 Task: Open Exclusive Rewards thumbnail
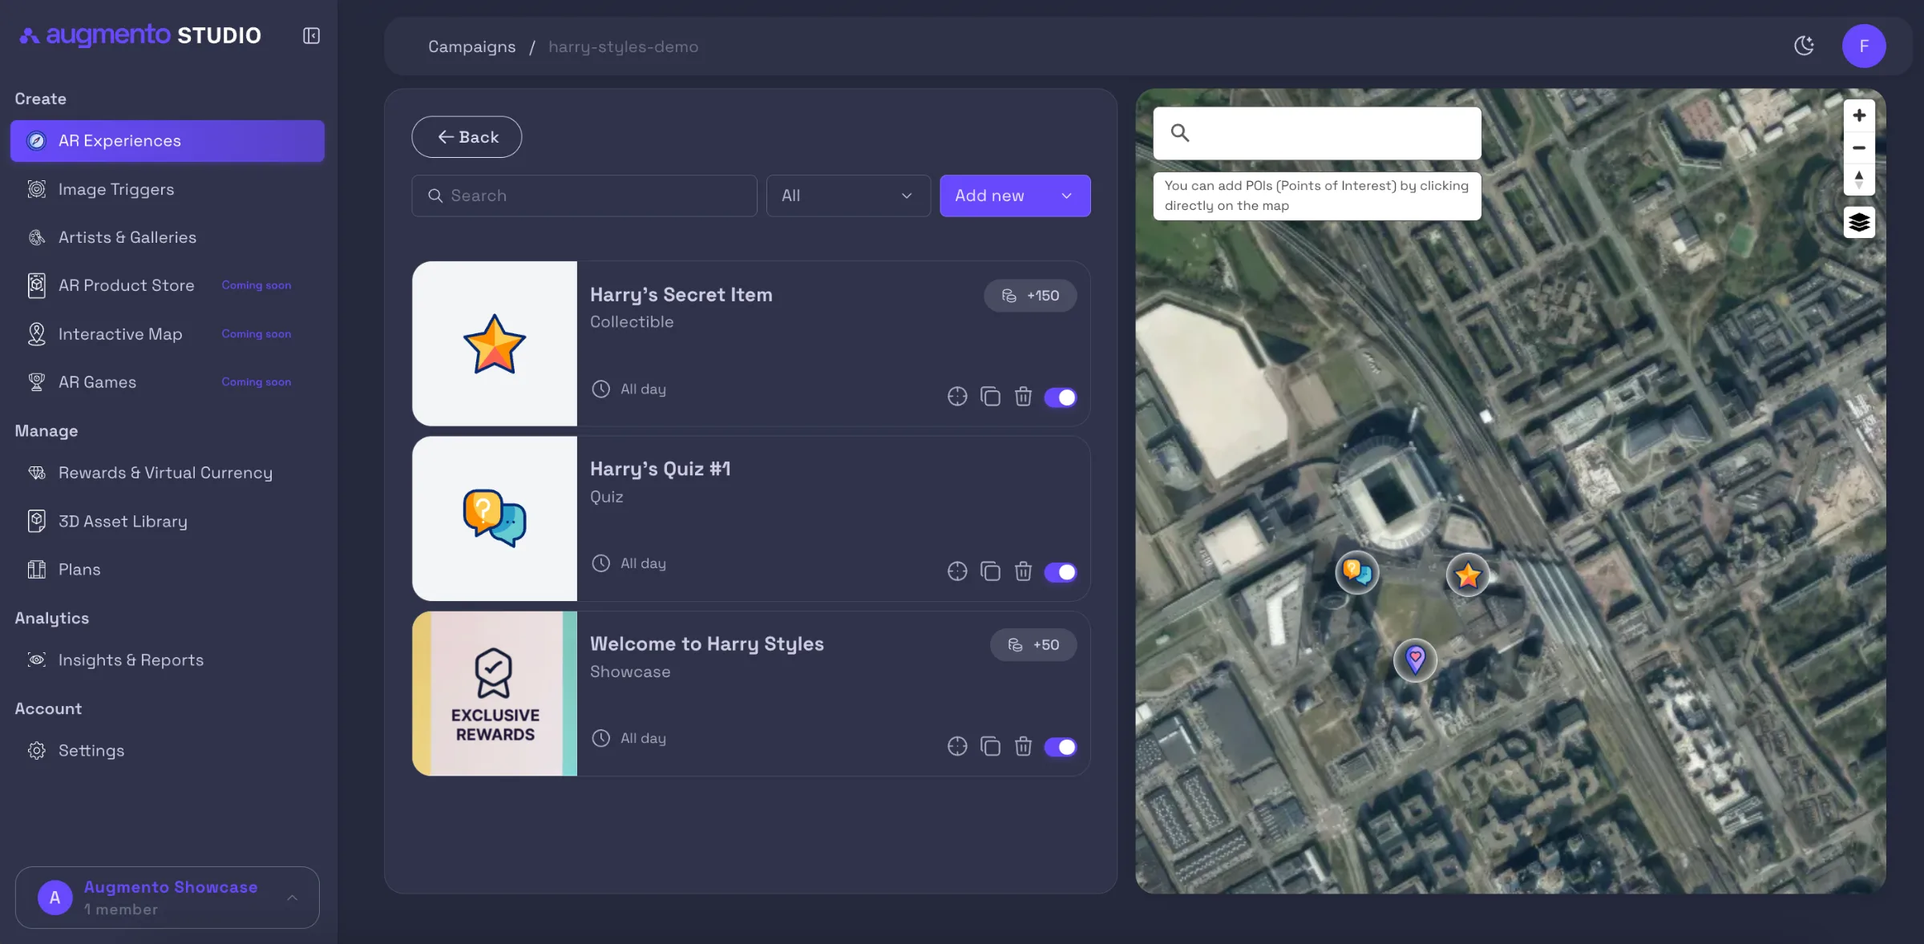pyautogui.click(x=495, y=693)
